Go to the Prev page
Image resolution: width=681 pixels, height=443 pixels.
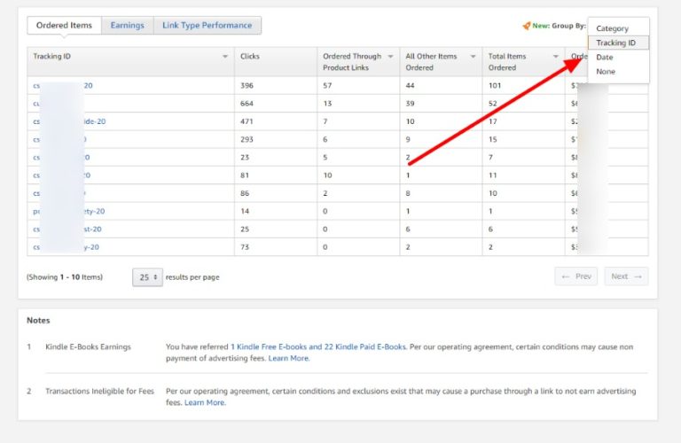(x=575, y=276)
